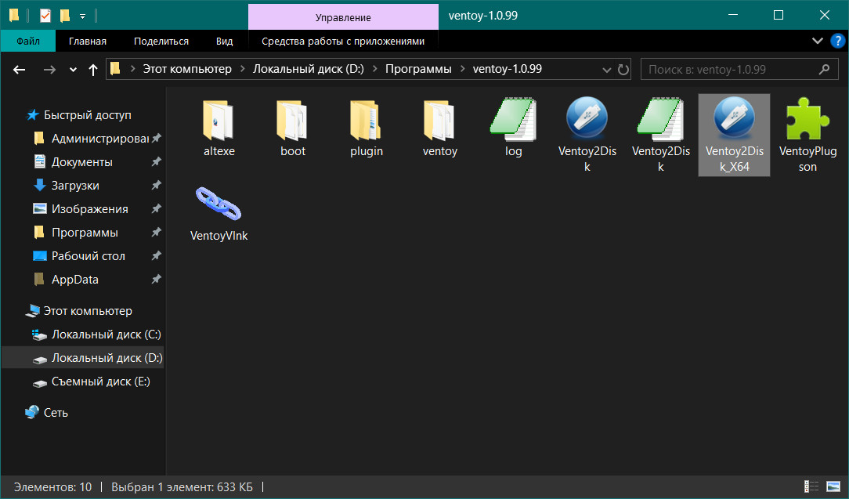
Task: Open Изображения in quick access
Action: point(82,209)
